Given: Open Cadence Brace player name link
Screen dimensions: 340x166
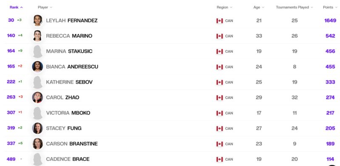Looking at the screenshot, I should point(68,159).
